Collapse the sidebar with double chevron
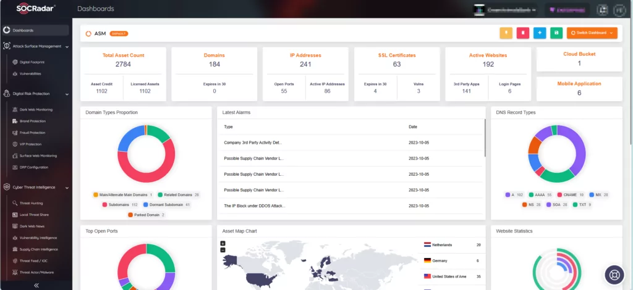This screenshot has width=633, height=290. pos(36,285)
